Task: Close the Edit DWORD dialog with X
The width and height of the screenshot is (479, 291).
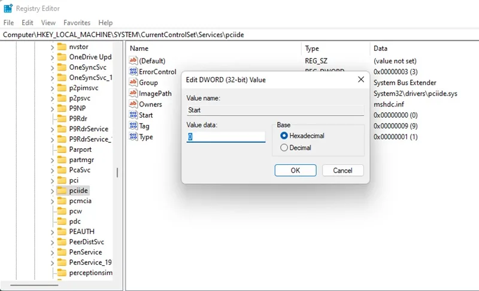Action: pos(361,79)
